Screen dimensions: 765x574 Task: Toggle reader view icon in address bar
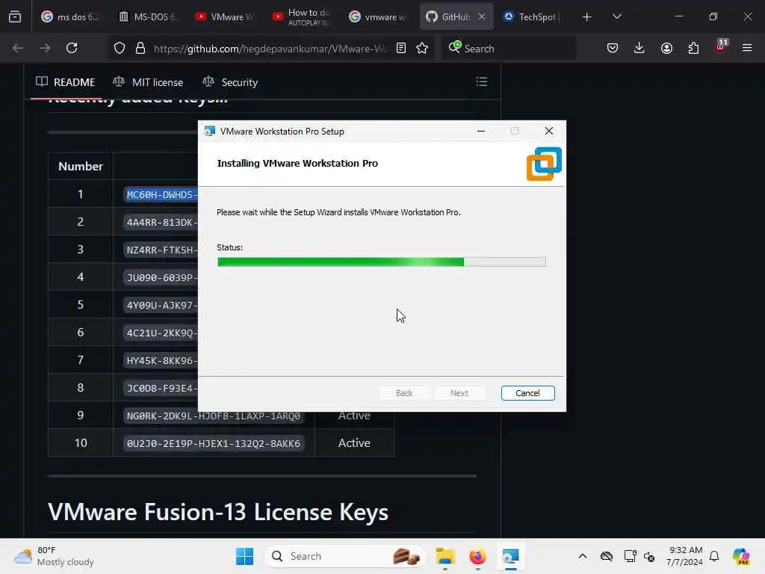[x=401, y=48]
